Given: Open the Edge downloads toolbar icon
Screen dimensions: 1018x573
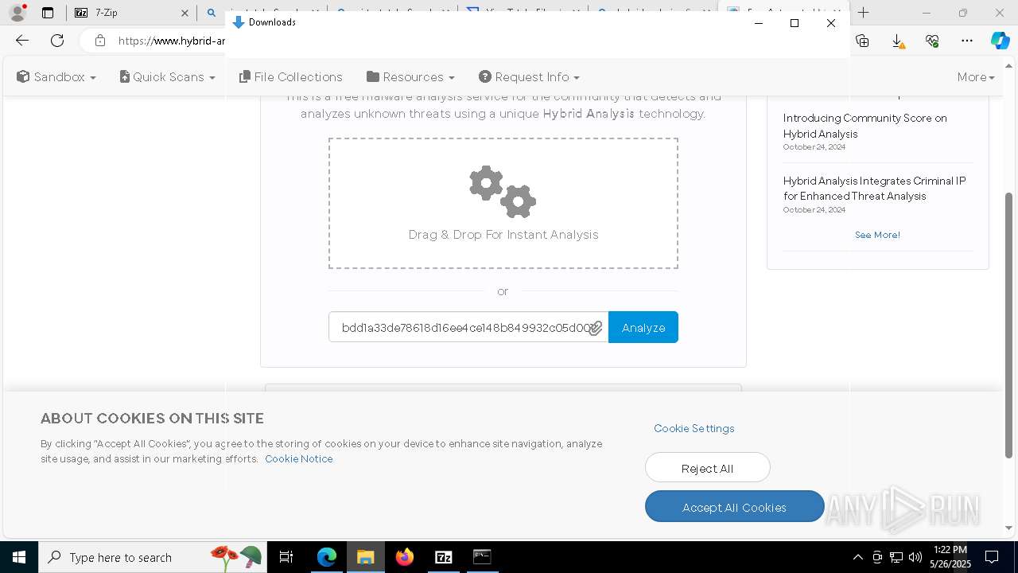Looking at the screenshot, I should pos(897,41).
